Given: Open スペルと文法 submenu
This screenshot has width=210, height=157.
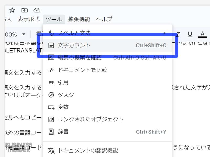Looking at the screenshot, I should [x=108, y=33].
